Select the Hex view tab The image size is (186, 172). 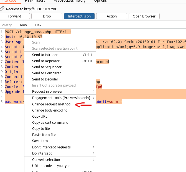pos(38,25)
